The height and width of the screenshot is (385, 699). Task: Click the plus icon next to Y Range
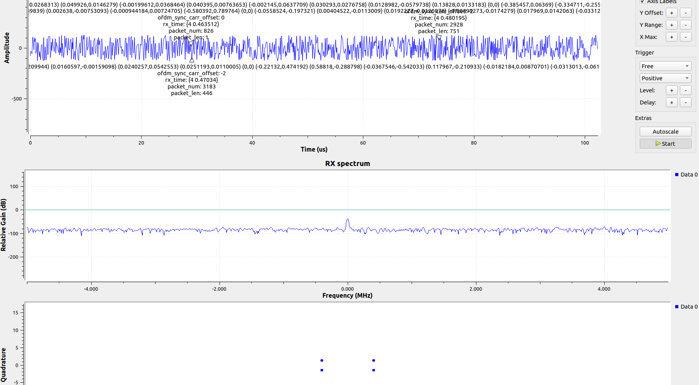click(672, 25)
